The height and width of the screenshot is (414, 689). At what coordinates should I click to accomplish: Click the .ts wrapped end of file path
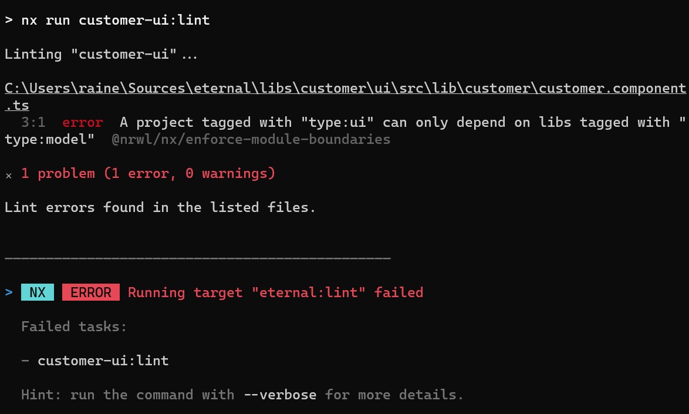tap(18, 106)
